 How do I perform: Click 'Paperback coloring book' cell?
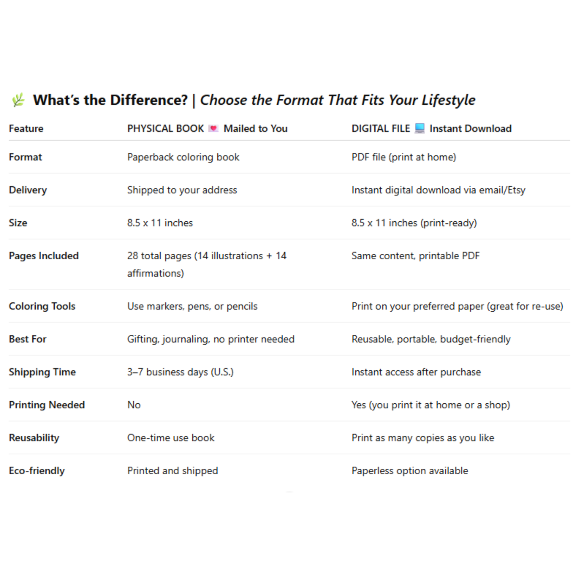click(x=183, y=157)
